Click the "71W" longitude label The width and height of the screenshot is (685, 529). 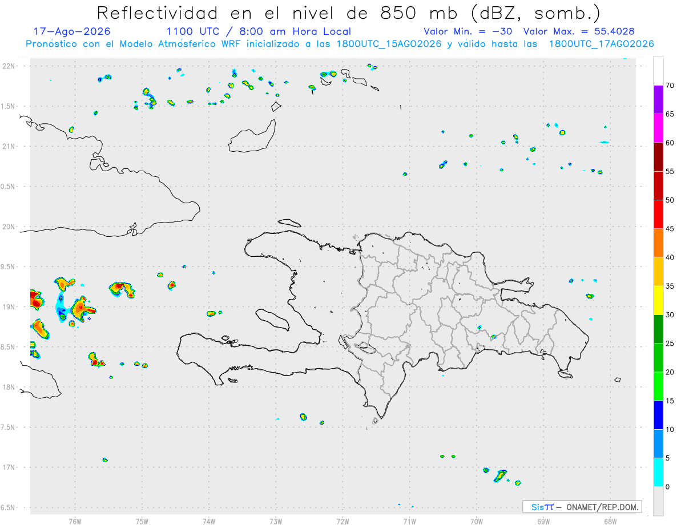[x=409, y=522]
